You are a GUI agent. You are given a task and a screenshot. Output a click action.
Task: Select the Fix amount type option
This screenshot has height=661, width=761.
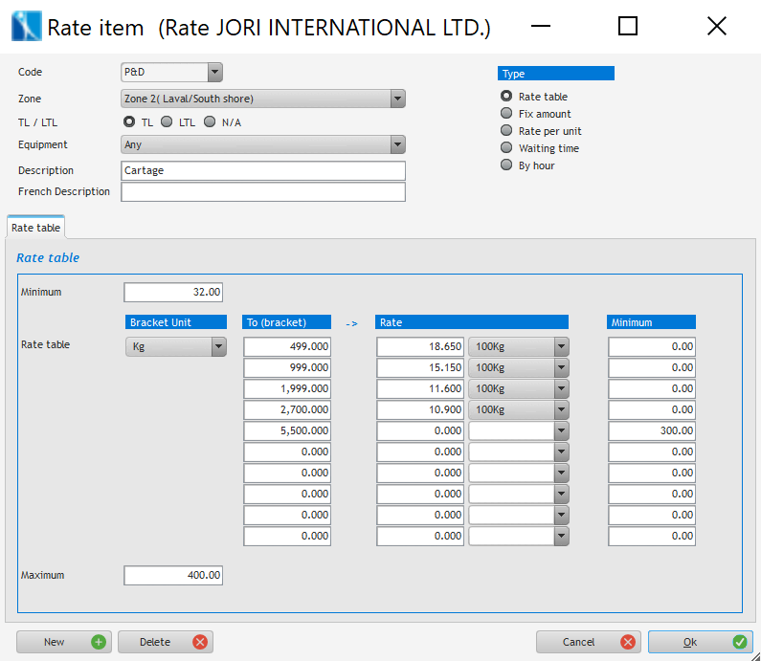pos(506,114)
